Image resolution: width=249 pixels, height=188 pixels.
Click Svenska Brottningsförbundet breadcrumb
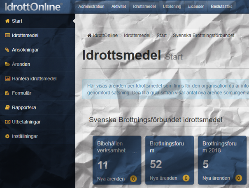click(204, 36)
